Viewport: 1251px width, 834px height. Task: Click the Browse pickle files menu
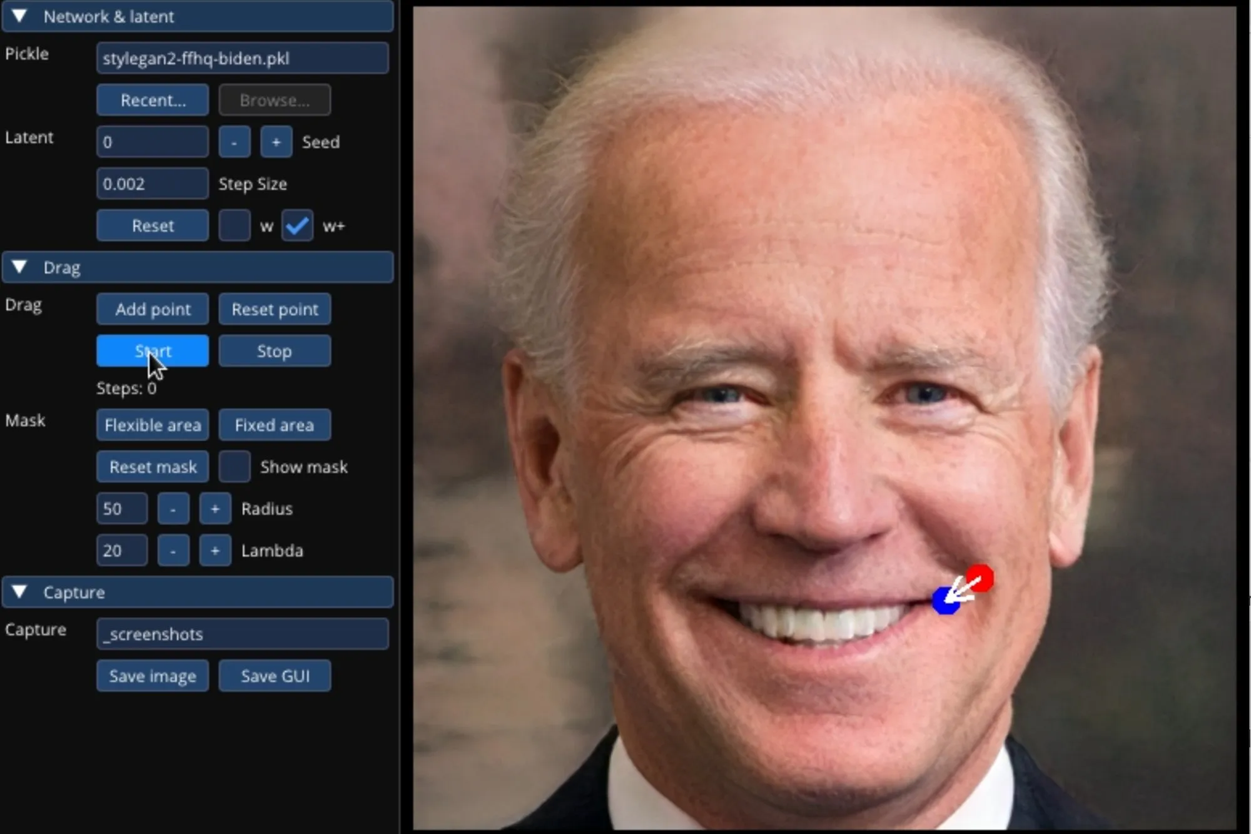pos(275,99)
